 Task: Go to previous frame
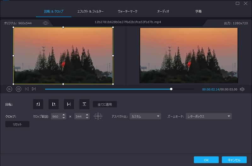(27, 89)
